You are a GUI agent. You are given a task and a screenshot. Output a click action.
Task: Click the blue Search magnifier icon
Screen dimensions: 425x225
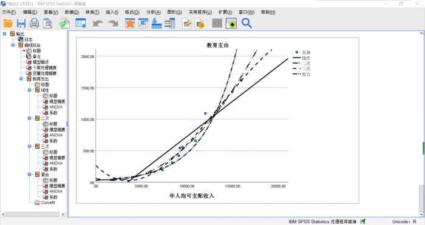(246, 24)
